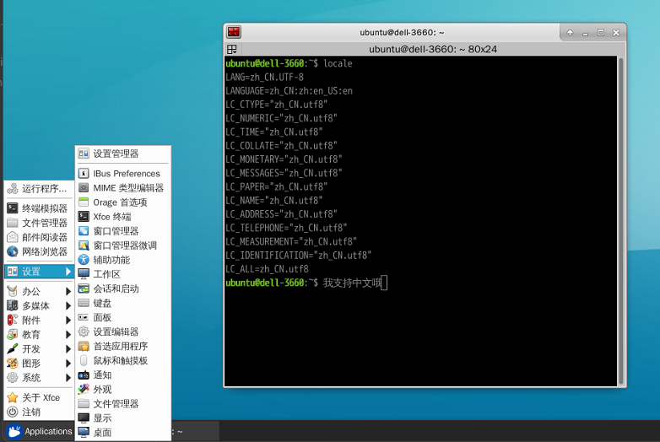Click the 'locale' command text in terminal
The width and height of the screenshot is (660, 442).
point(338,63)
